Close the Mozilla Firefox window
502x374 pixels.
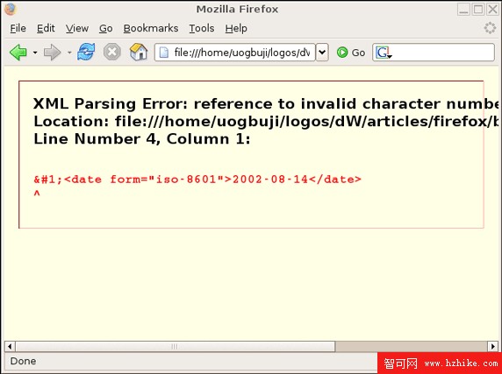click(x=492, y=10)
